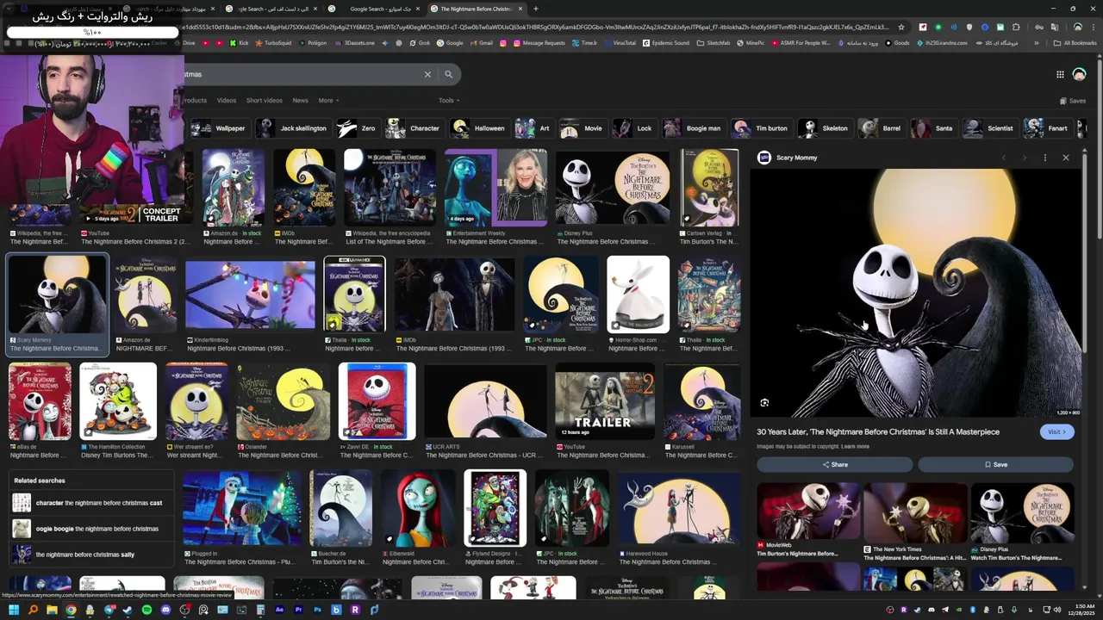Click the Share button
The height and width of the screenshot is (620, 1103).
click(x=834, y=464)
